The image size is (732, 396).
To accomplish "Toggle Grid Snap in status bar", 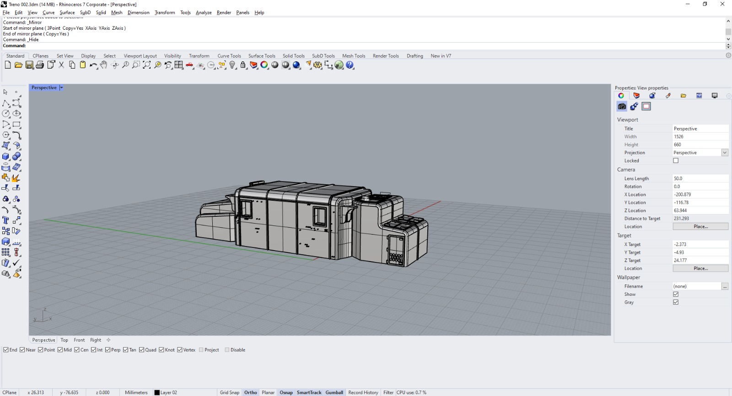I will 229,392.
